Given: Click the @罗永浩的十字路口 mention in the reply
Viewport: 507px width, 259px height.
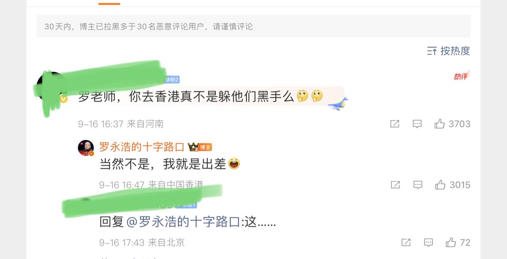Looking at the screenshot, I should pos(183,222).
